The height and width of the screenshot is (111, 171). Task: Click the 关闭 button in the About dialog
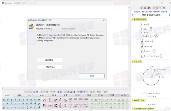point(92,76)
